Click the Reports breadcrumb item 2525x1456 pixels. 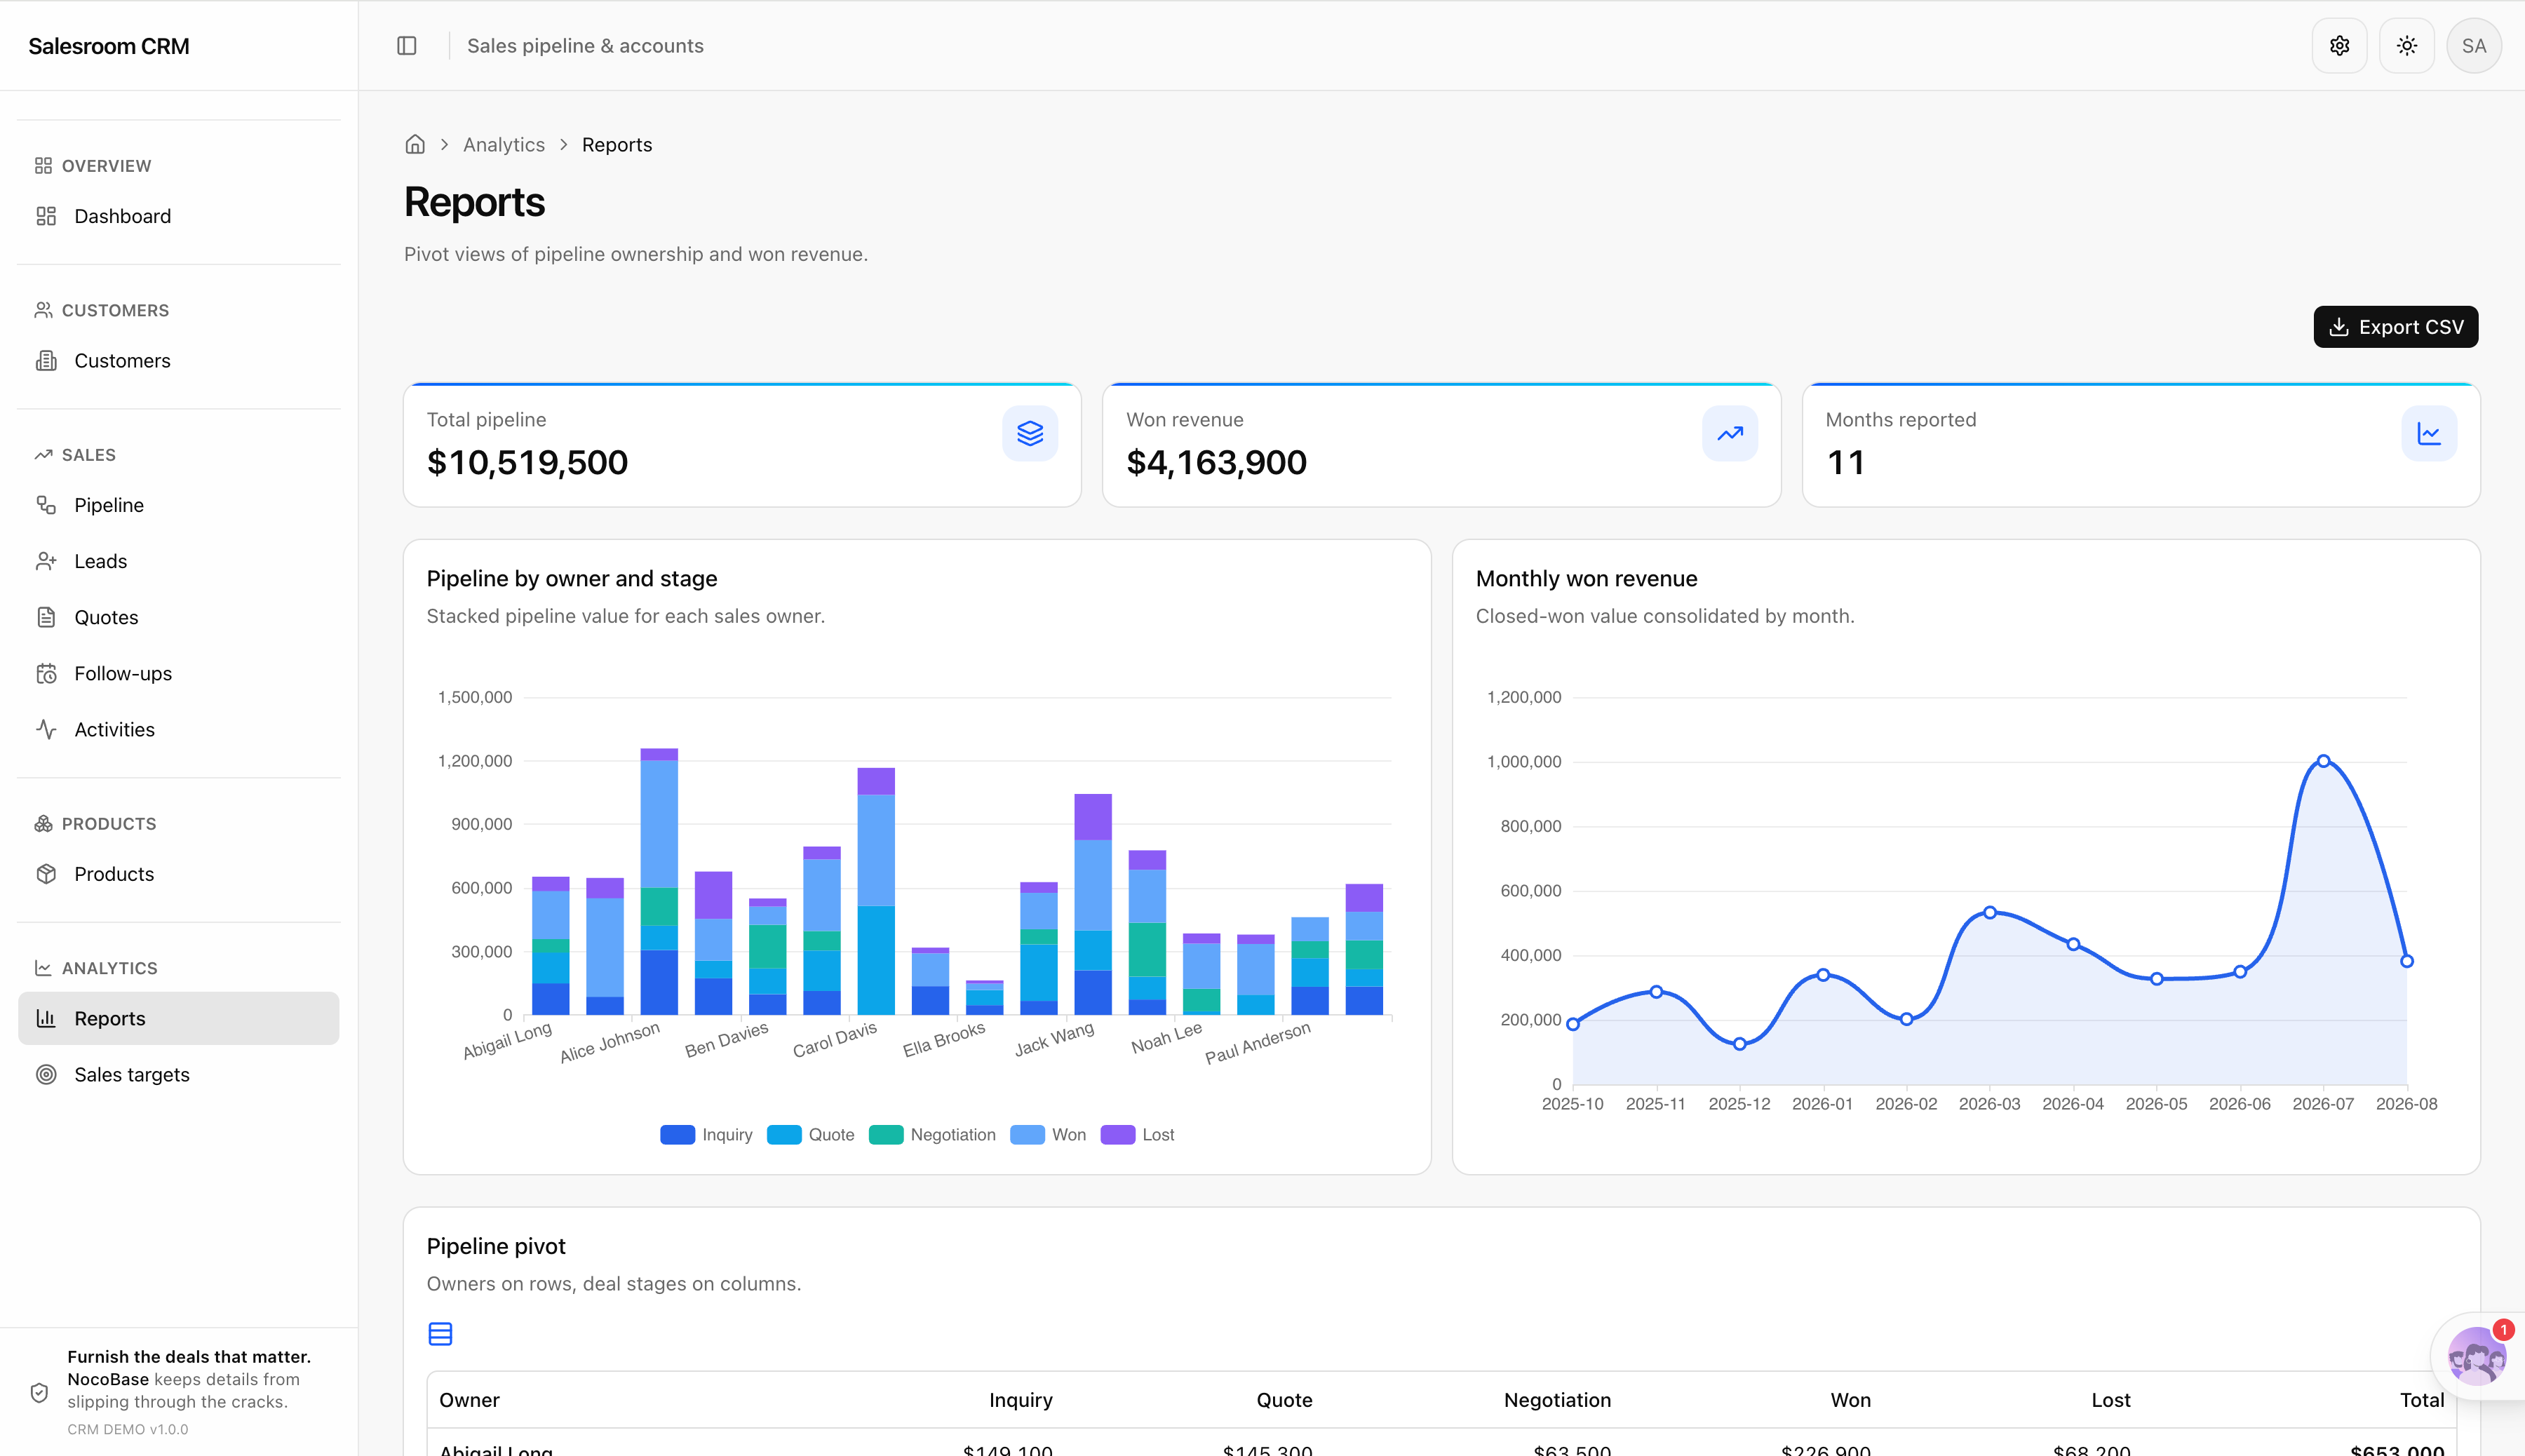[x=617, y=145]
